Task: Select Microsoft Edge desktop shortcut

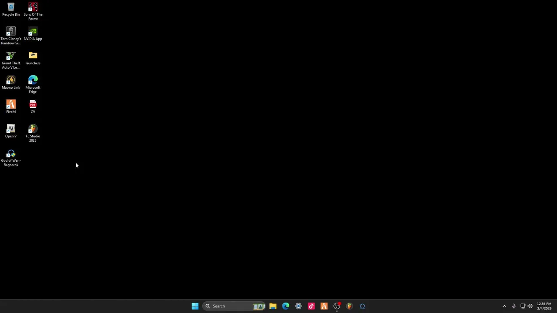Action: click(33, 84)
